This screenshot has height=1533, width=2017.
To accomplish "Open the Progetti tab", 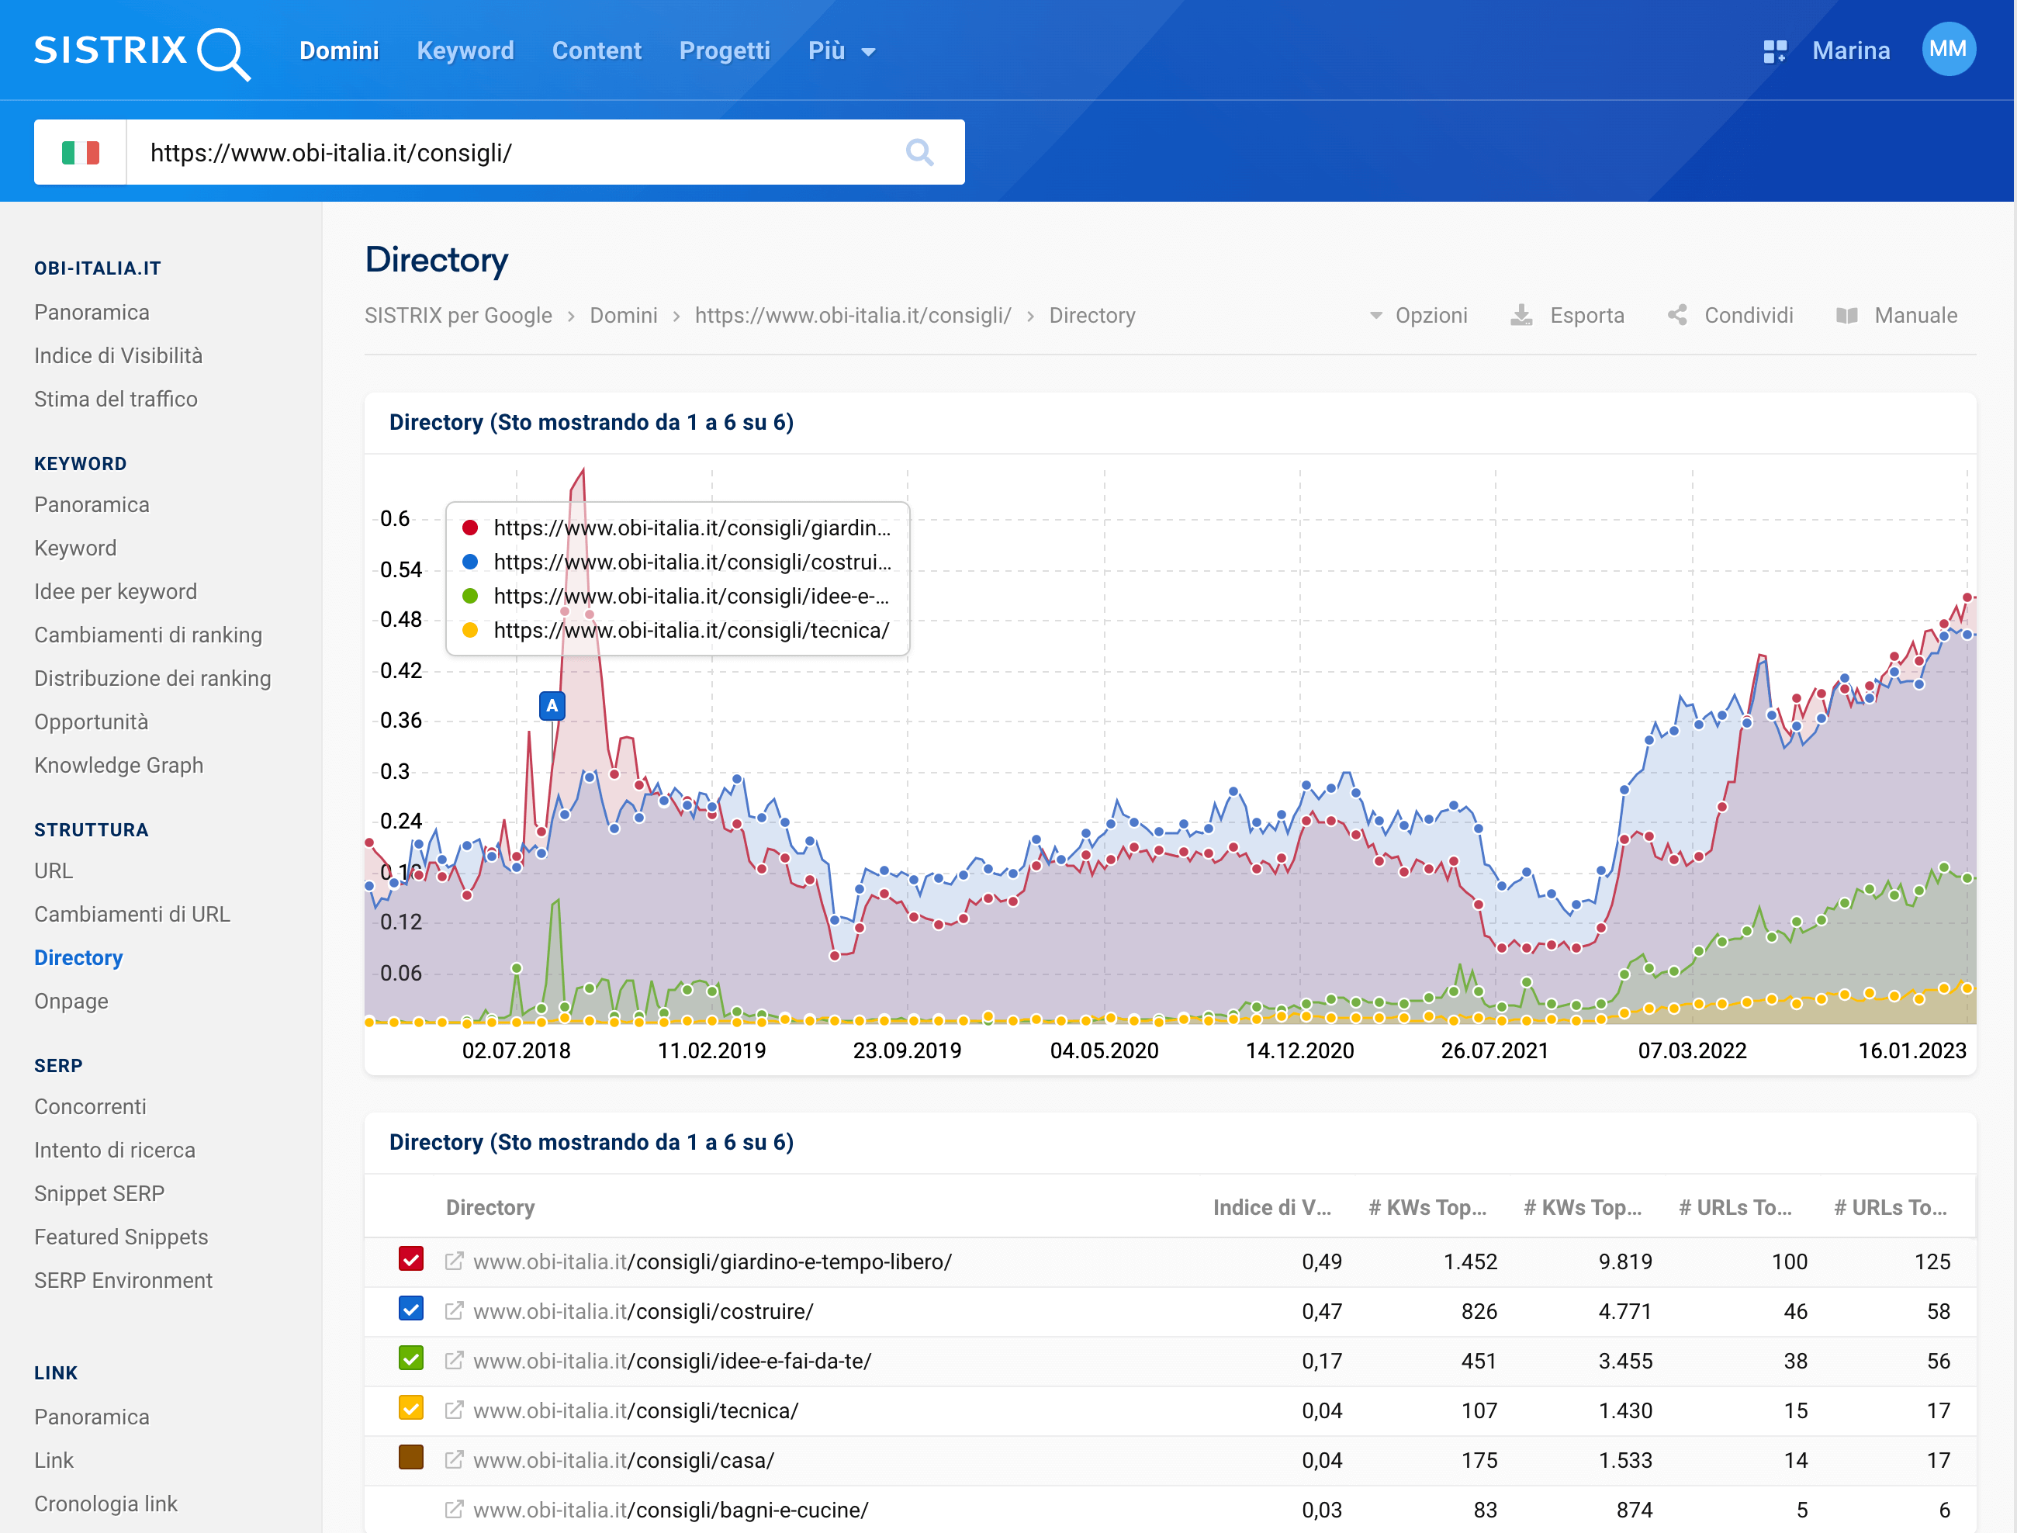I will (x=725, y=51).
